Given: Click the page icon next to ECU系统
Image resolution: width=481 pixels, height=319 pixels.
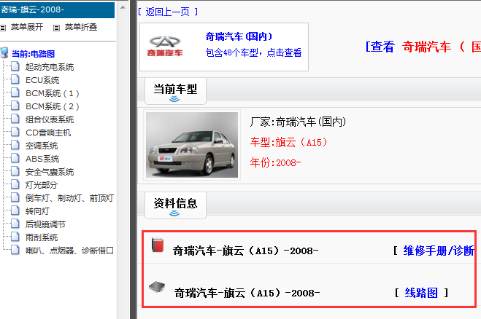Looking at the screenshot, I should pyautogui.click(x=15, y=79).
